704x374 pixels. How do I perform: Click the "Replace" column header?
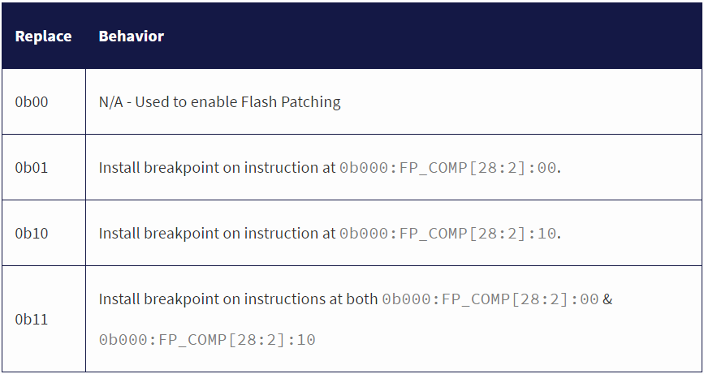point(43,37)
